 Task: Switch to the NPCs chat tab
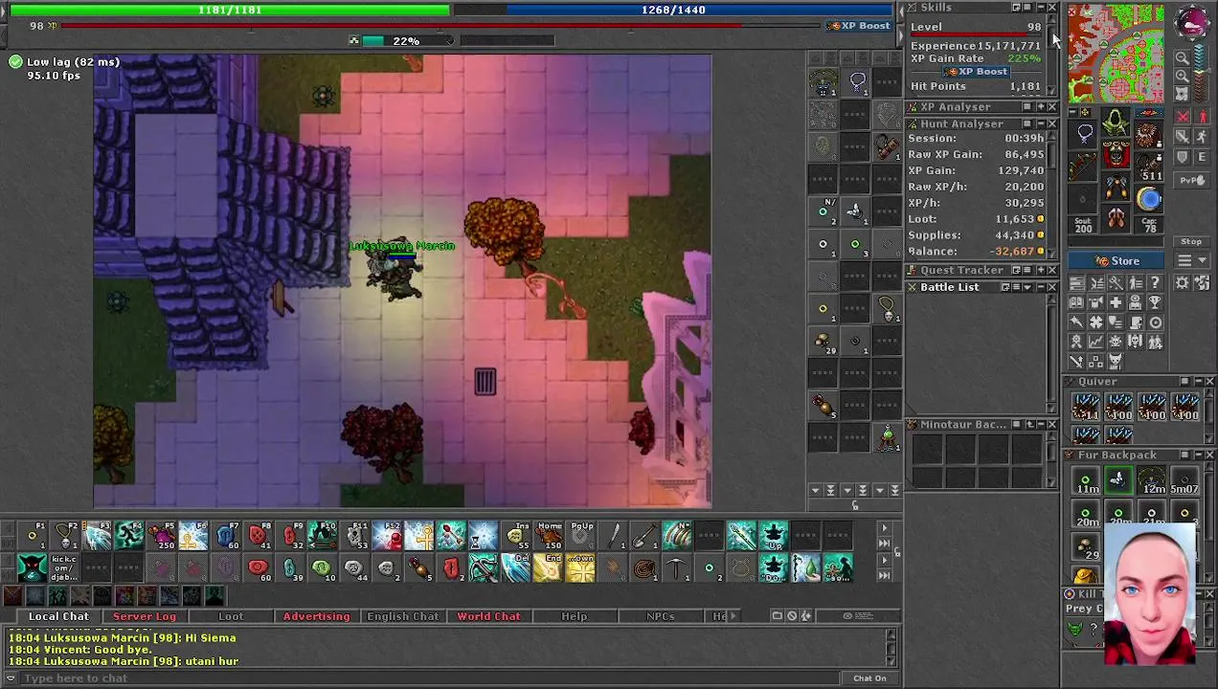[x=660, y=616]
